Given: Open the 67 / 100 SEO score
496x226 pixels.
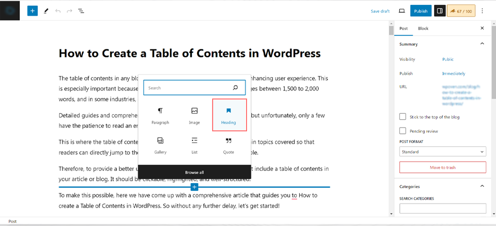Looking at the screenshot, I should pos(461,11).
